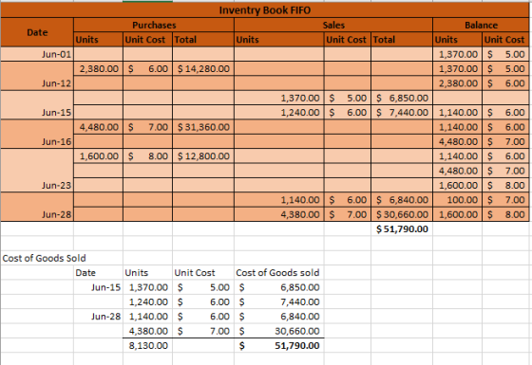
Task: Click balance units 2,380.00 cell
Action: point(457,83)
